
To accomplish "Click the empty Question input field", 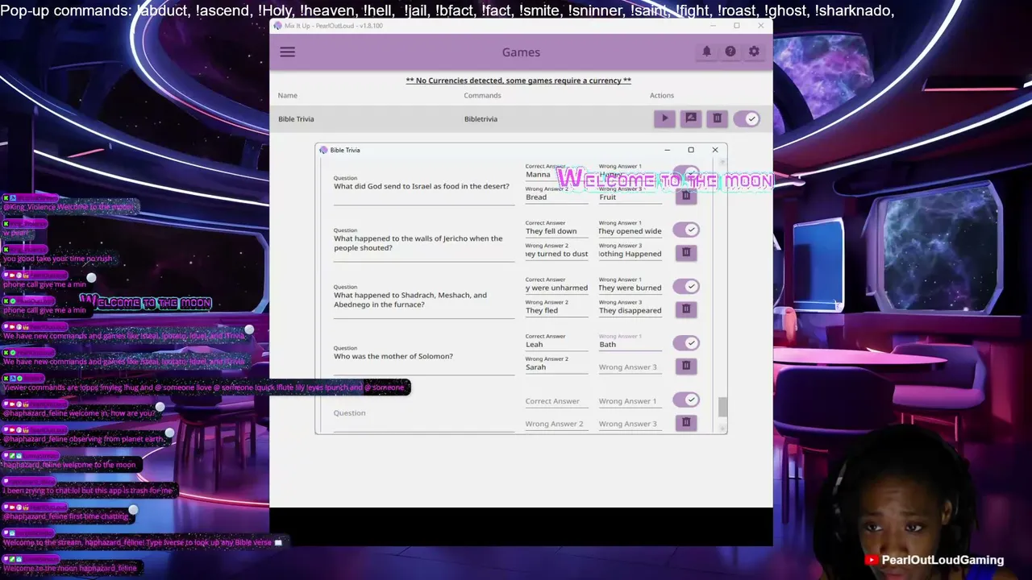I will click(424, 414).
